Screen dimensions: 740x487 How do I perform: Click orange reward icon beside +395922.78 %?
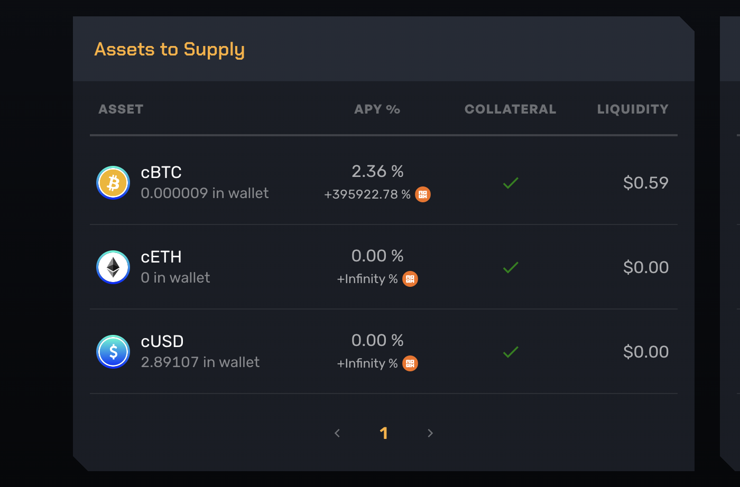pyautogui.click(x=423, y=194)
